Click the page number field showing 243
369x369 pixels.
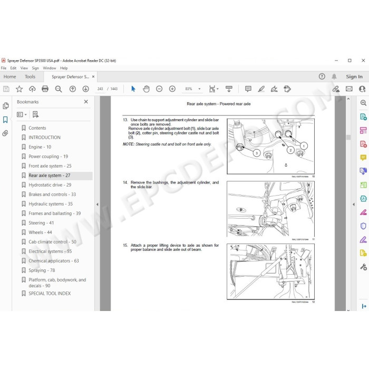pos(100,89)
